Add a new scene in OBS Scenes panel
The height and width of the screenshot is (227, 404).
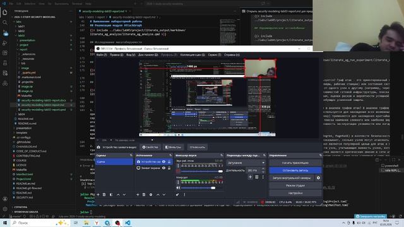tap(98, 195)
